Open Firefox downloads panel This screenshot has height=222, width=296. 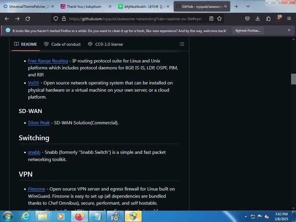pyautogui.click(x=258, y=18)
